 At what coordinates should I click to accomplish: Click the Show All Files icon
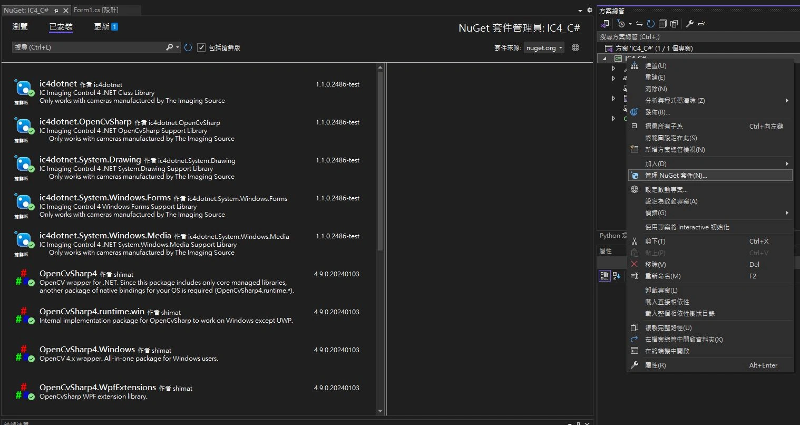pyautogui.click(x=674, y=24)
